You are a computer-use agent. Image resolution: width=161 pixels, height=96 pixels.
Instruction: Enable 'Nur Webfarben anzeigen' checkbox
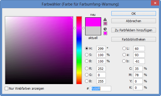(x=7, y=89)
